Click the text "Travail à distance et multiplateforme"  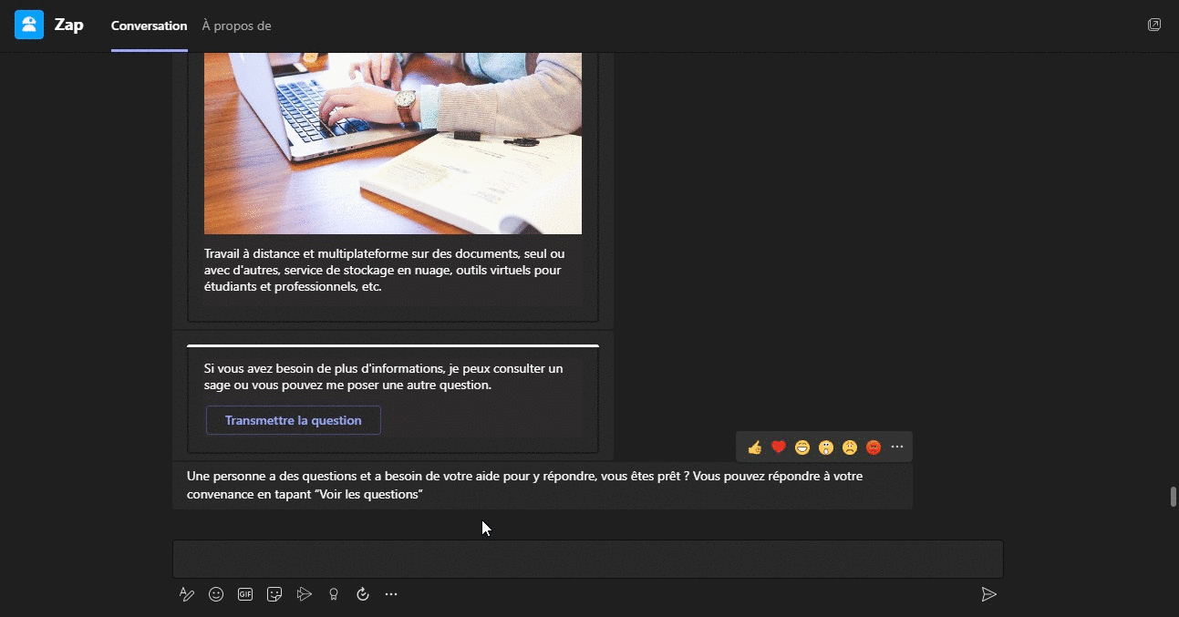[x=307, y=253]
